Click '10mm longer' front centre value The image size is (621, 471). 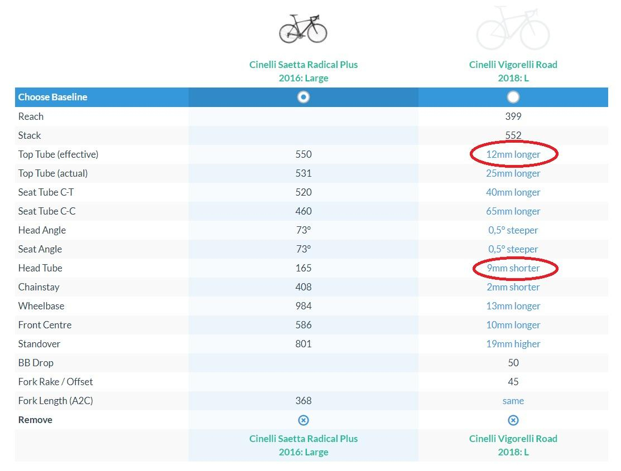(x=513, y=325)
